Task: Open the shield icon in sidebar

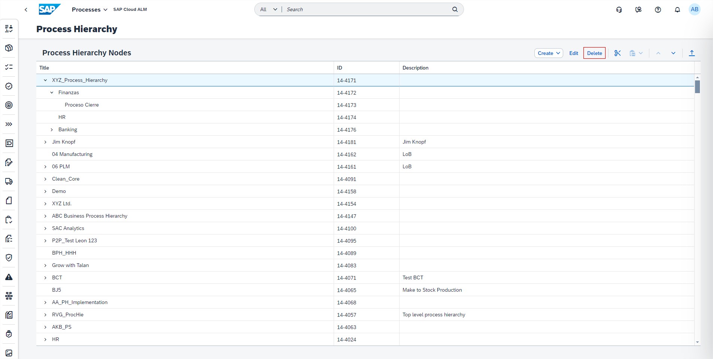Action: [x=9, y=258]
